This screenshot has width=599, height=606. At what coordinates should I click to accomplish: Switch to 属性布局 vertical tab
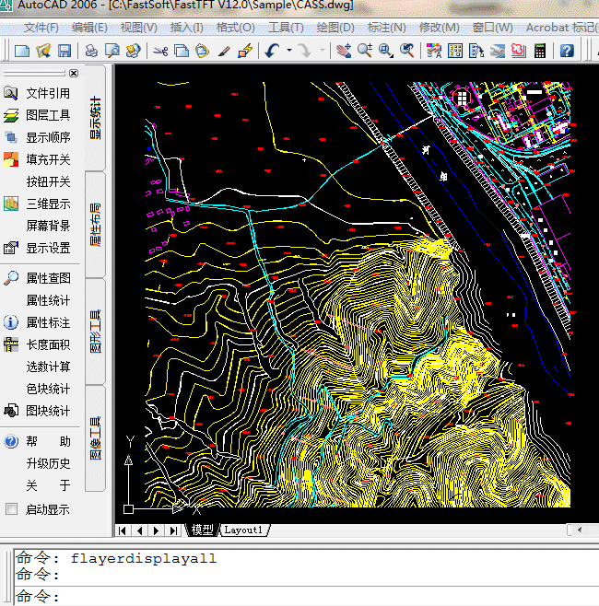[95, 225]
